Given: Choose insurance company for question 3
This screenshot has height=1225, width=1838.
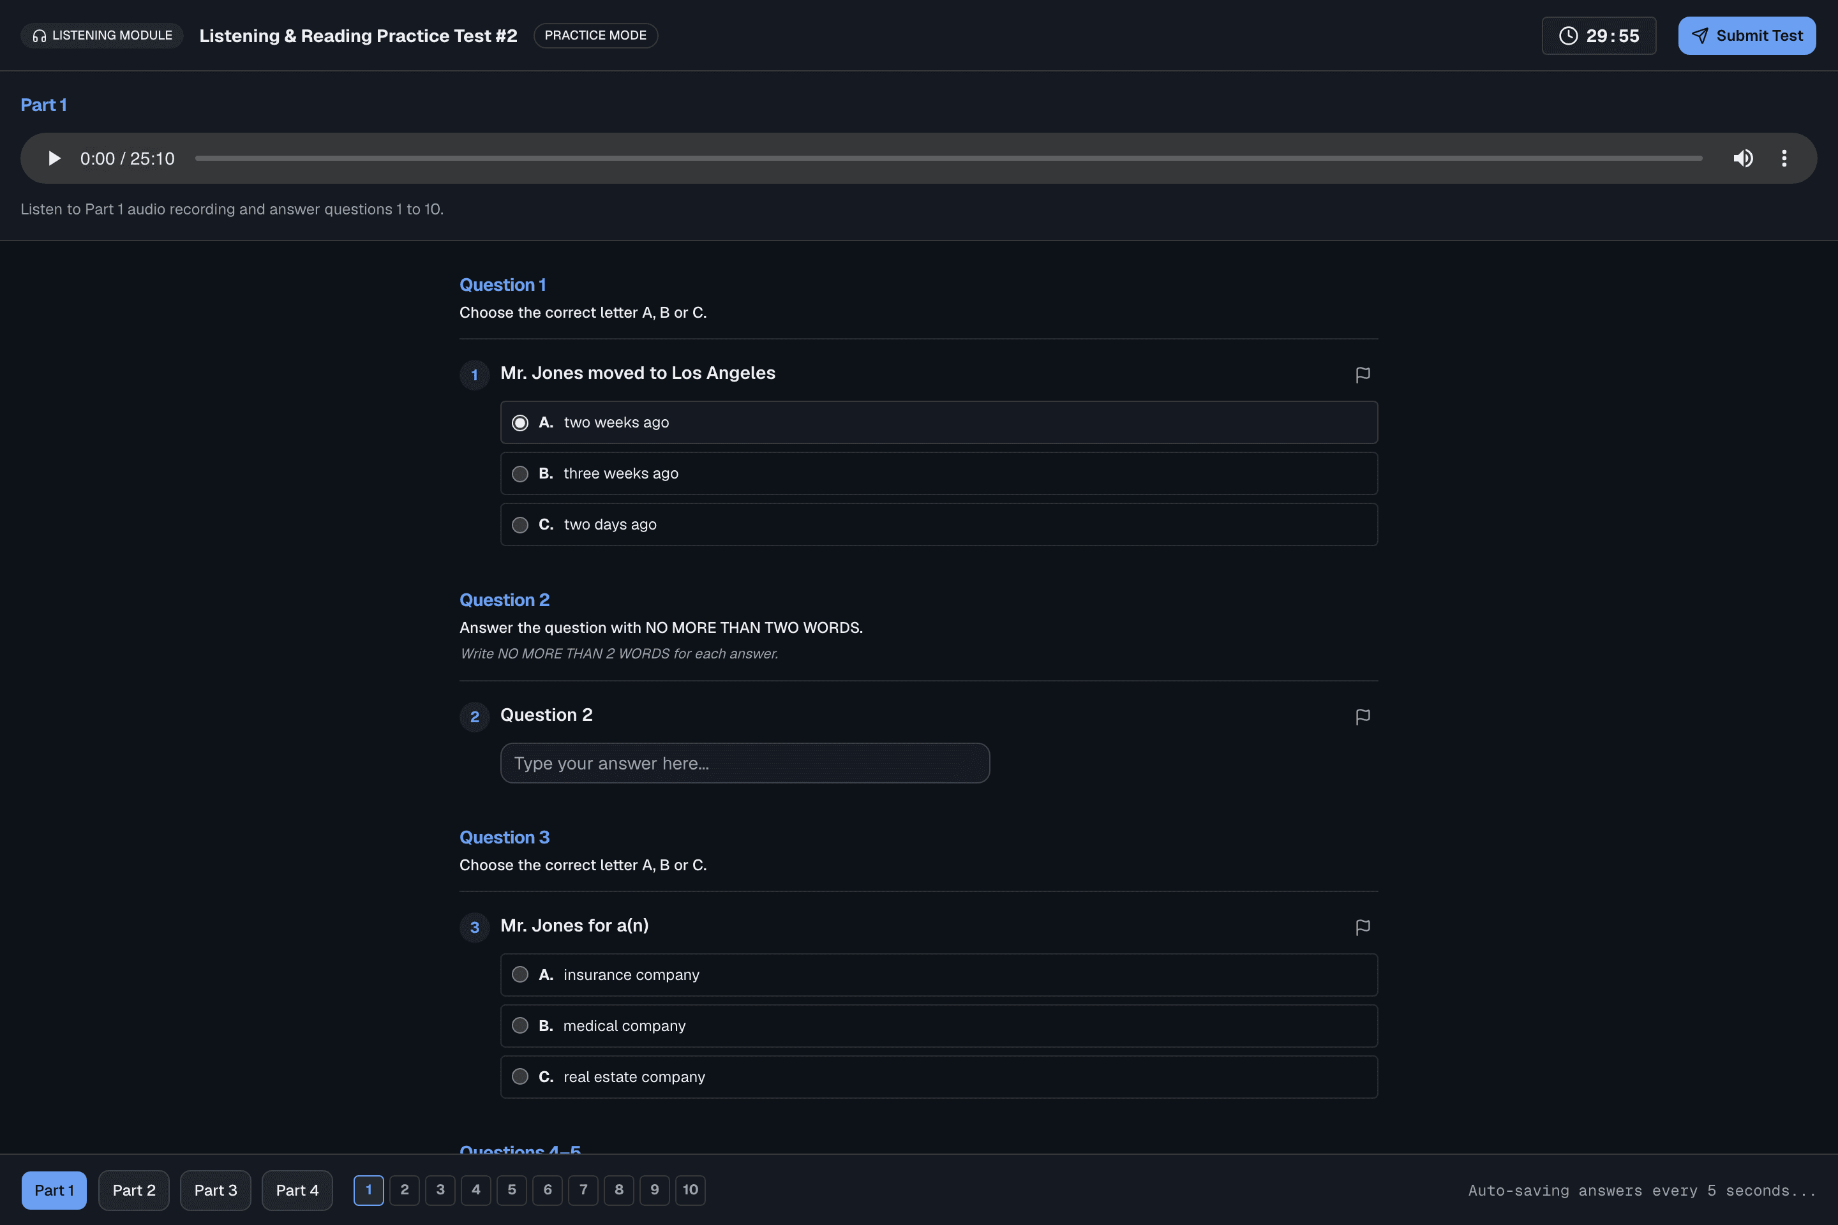Looking at the screenshot, I should (x=939, y=975).
